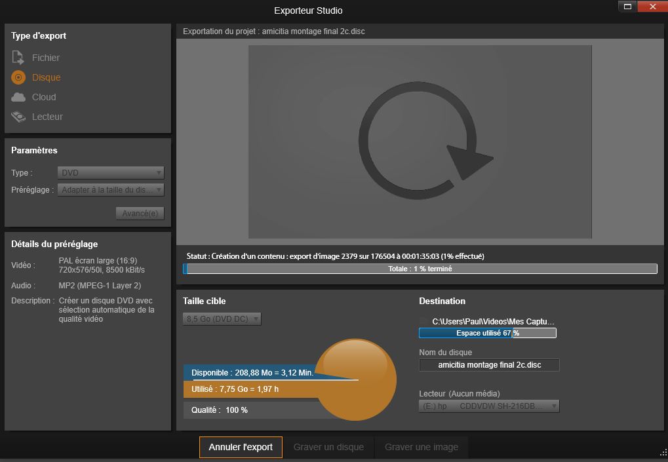Screen dimensions: 668x462
Task: Open the Type DVD dropdown
Action: tap(111, 173)
